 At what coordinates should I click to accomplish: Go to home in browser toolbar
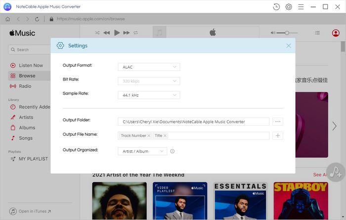coord(8,19)
